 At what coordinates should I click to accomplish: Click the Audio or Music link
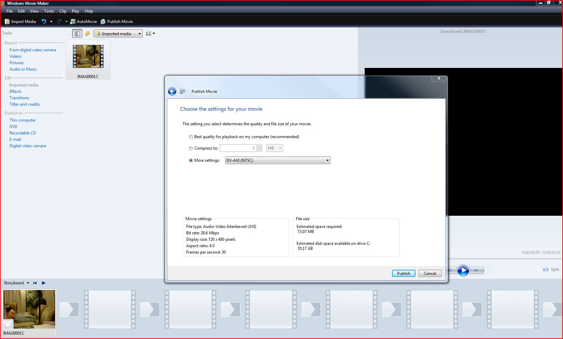coord(23,69)
